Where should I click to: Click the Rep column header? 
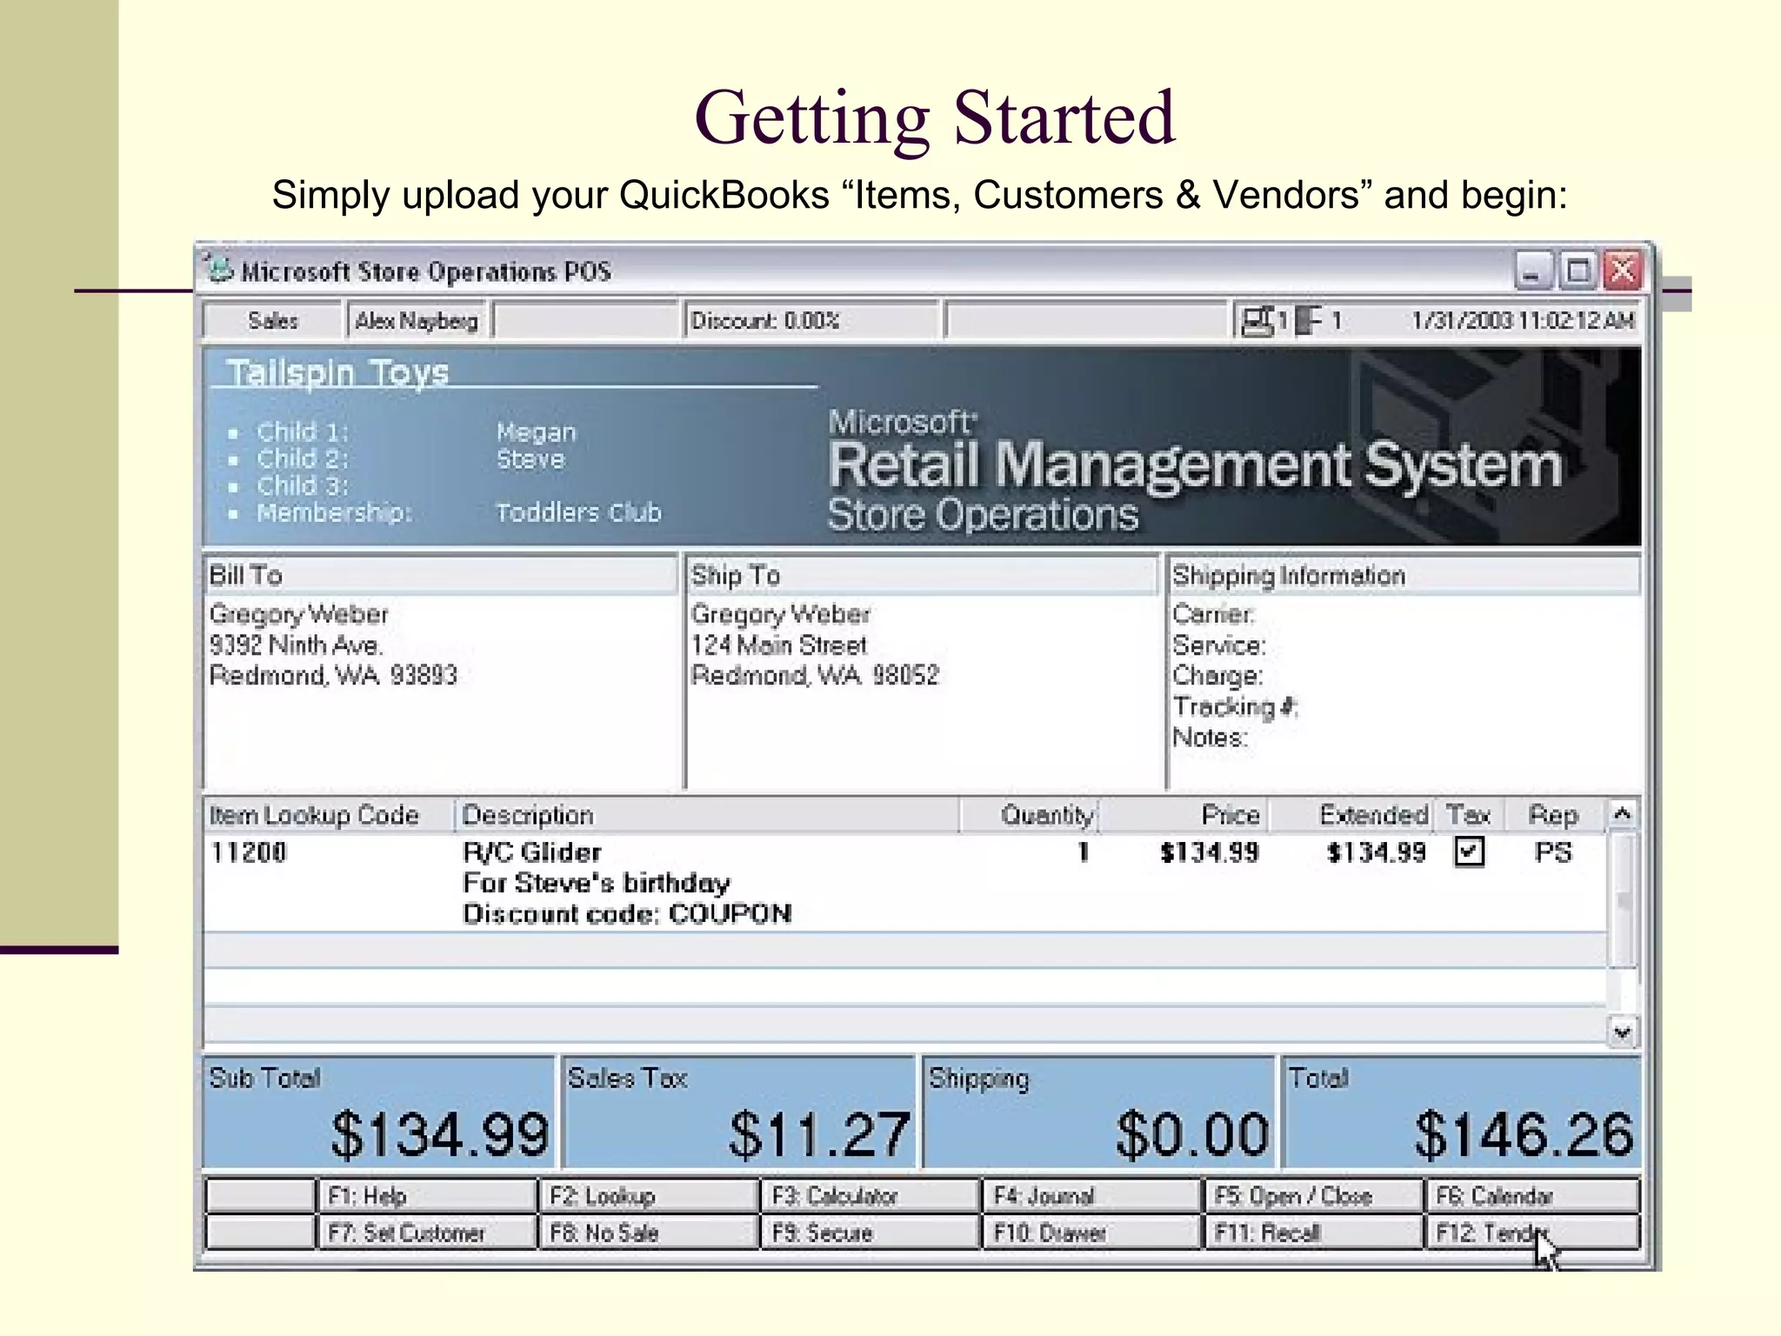click(1554, 815)
